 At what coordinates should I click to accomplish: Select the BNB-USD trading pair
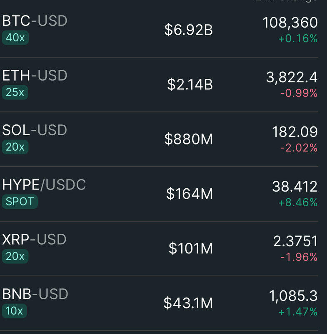click(x=35, y=294)
